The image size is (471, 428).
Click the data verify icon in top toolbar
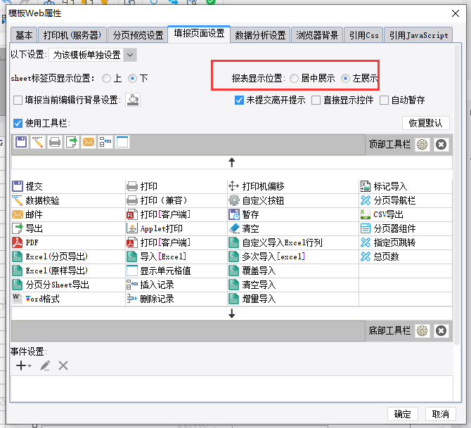38,142
